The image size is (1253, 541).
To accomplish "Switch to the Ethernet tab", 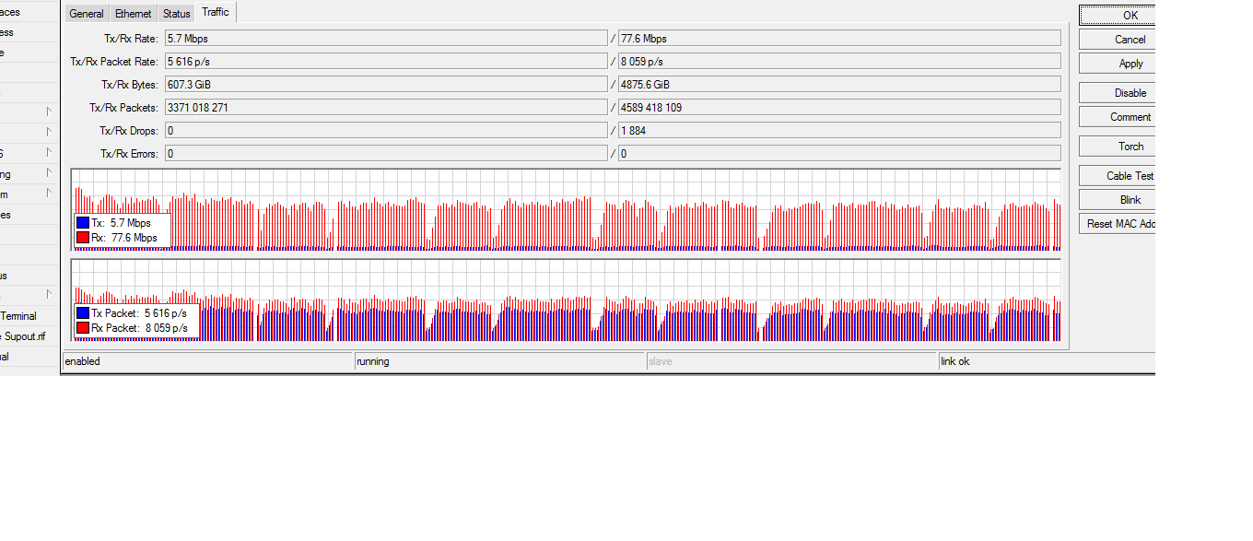I will tap(134, 14).
